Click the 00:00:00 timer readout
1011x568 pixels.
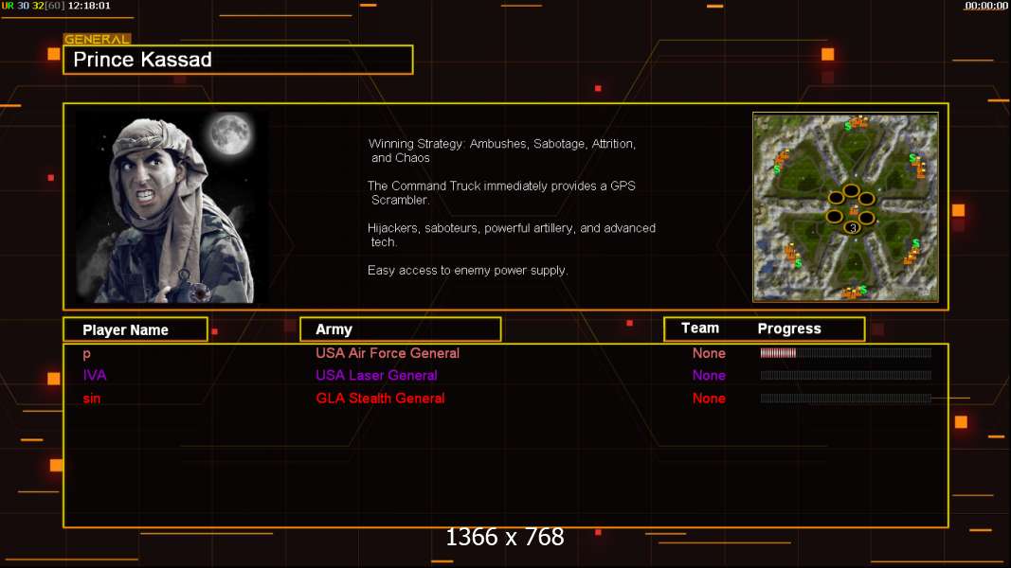tap(985, 6)
